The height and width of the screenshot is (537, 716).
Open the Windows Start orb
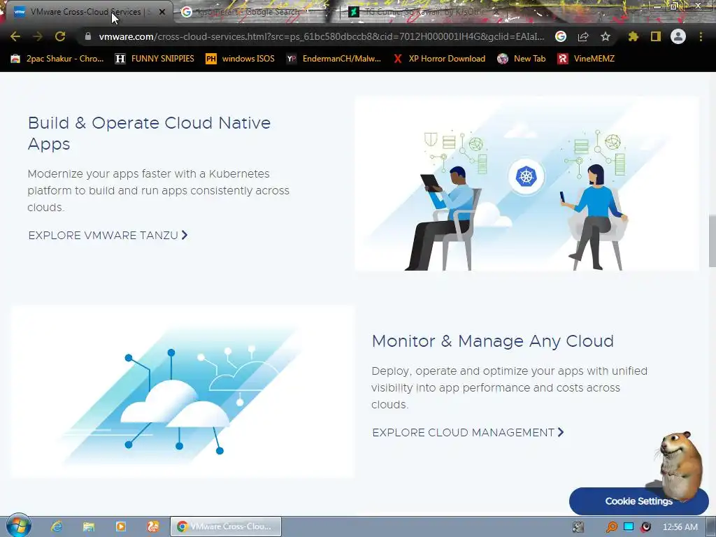19,526
